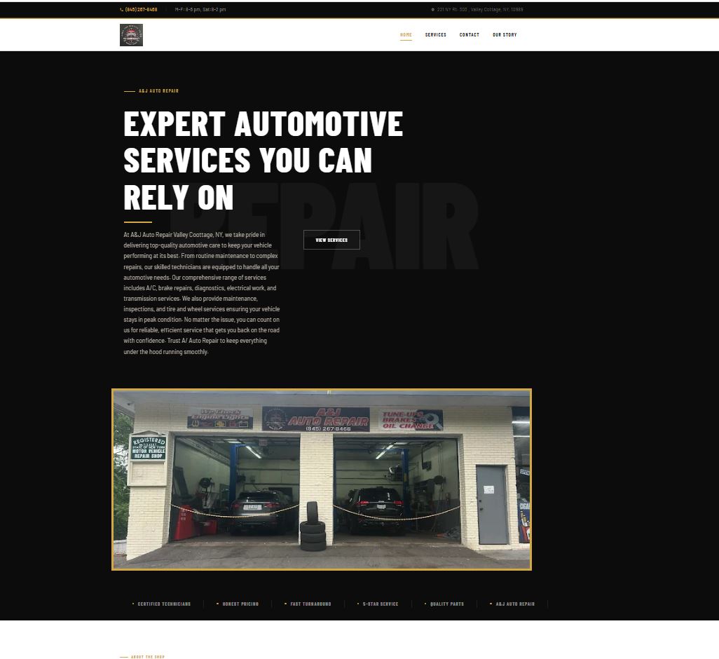Select the 5-Star Service ticker item

tap(381, 604)
